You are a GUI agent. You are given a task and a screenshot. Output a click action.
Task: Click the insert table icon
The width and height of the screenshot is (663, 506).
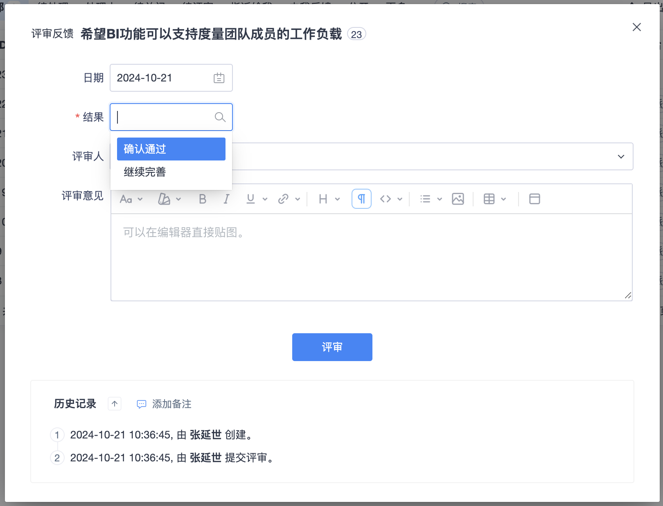pos(489,199)
